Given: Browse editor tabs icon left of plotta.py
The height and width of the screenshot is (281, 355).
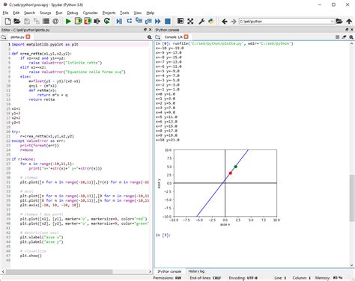Looking at the screenshot, I should [4, 37].
